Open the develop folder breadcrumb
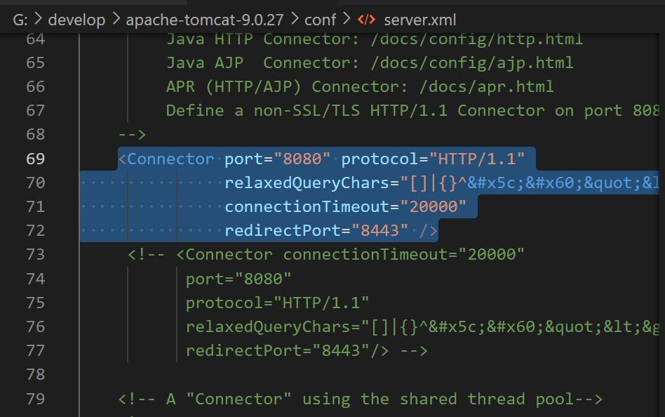Screen dimensions: 665x417 point(76,20)
